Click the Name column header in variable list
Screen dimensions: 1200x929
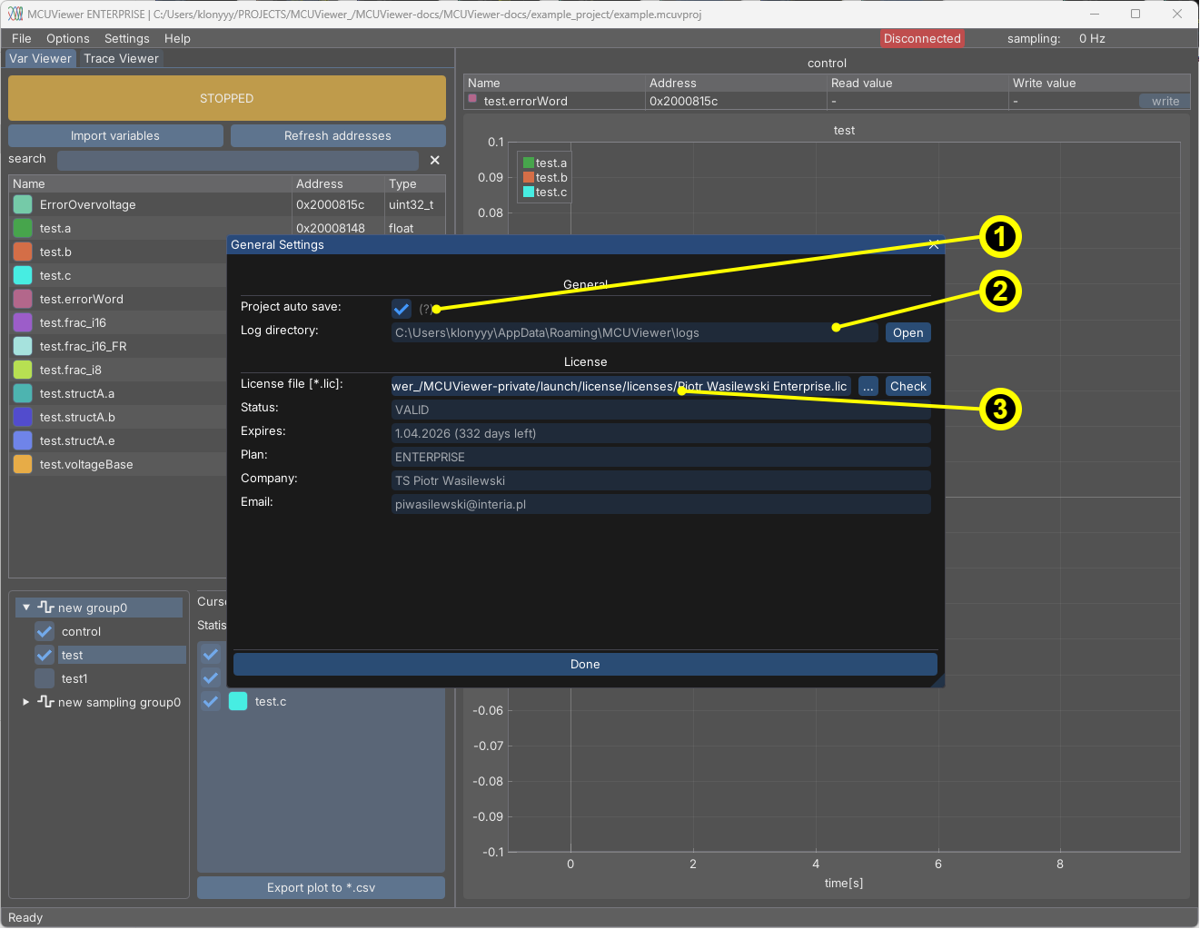pos(151,183)
